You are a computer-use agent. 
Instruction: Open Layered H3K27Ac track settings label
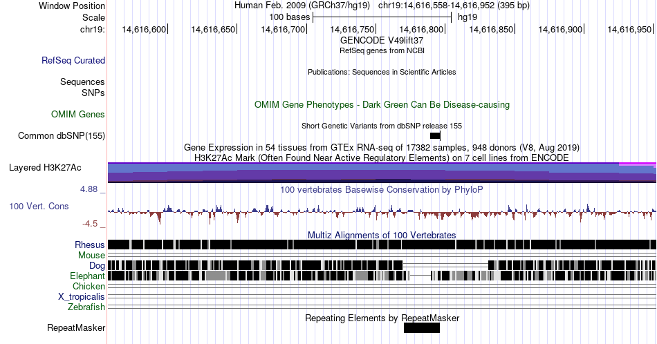[45, 167]
